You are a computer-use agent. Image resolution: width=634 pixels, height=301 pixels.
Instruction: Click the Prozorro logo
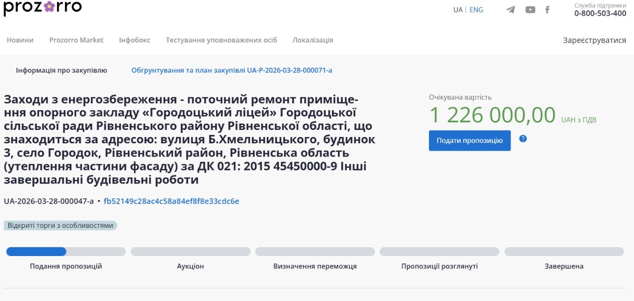tap(43, 7)
